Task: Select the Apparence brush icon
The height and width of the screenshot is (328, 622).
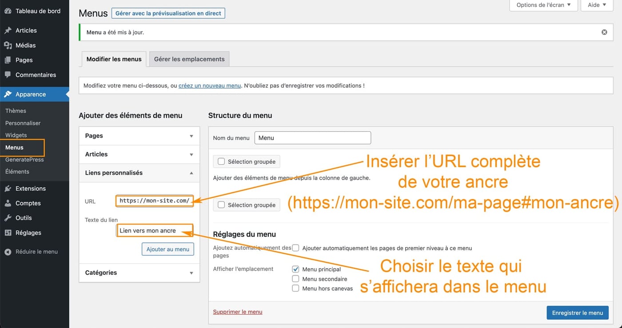Action: coord(8,94)
